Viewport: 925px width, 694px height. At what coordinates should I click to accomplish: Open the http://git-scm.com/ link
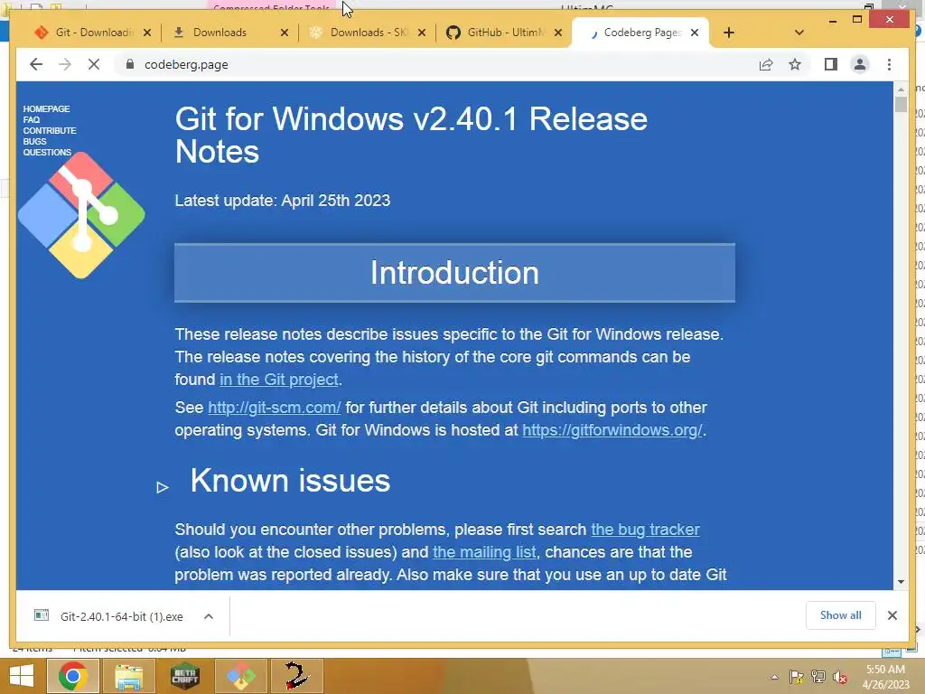point(275,408)
